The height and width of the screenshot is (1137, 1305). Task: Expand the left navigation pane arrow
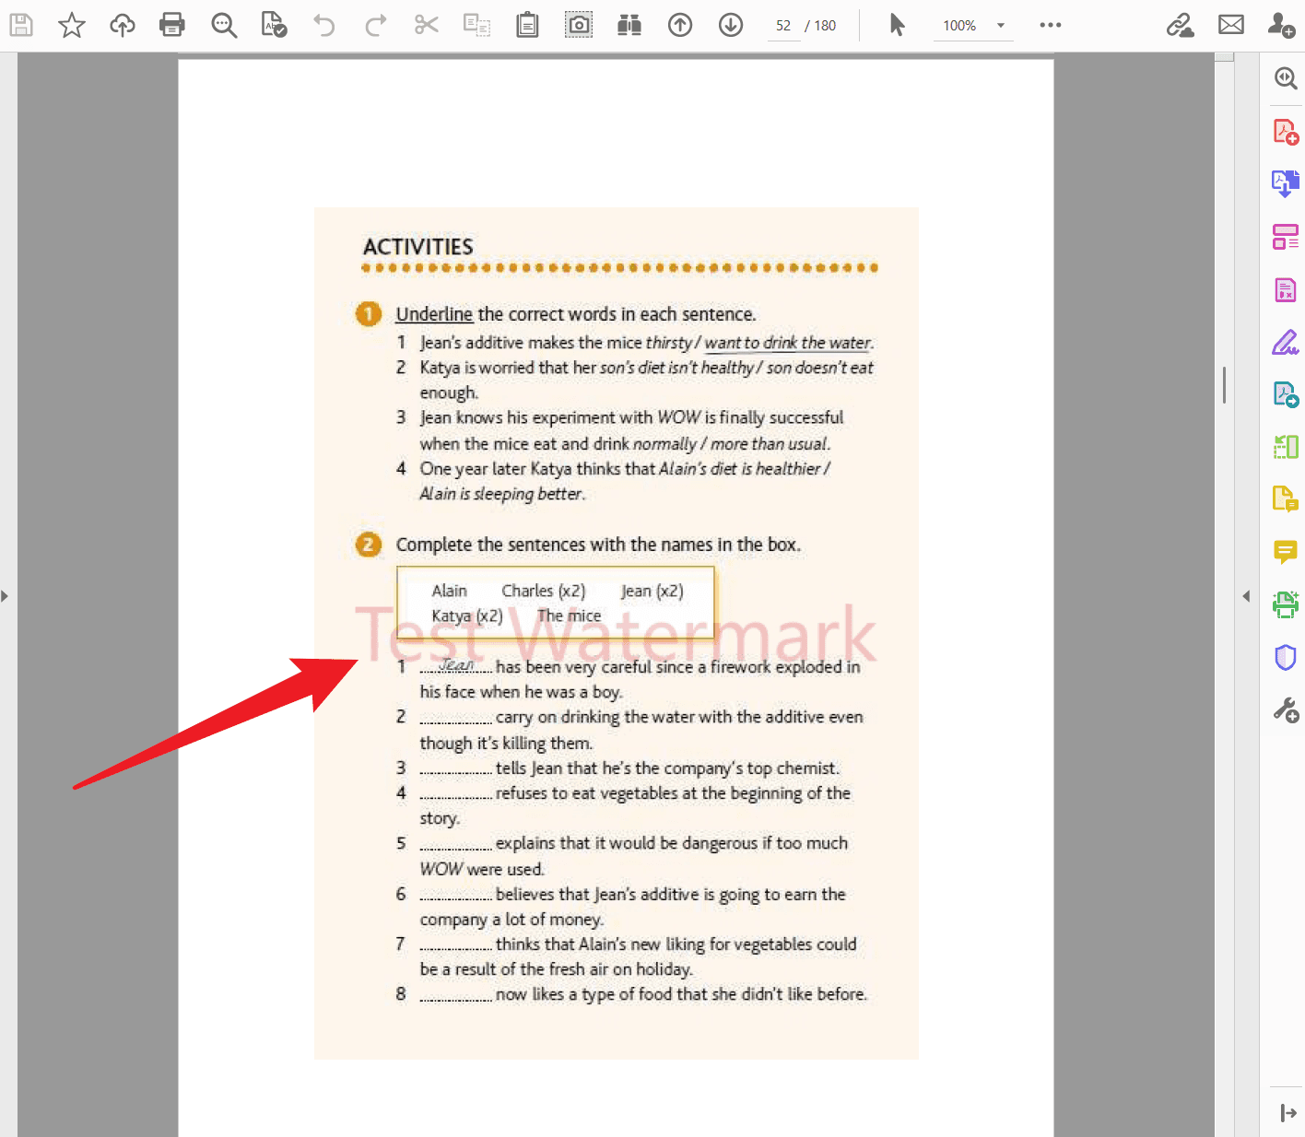coord(5,596)
